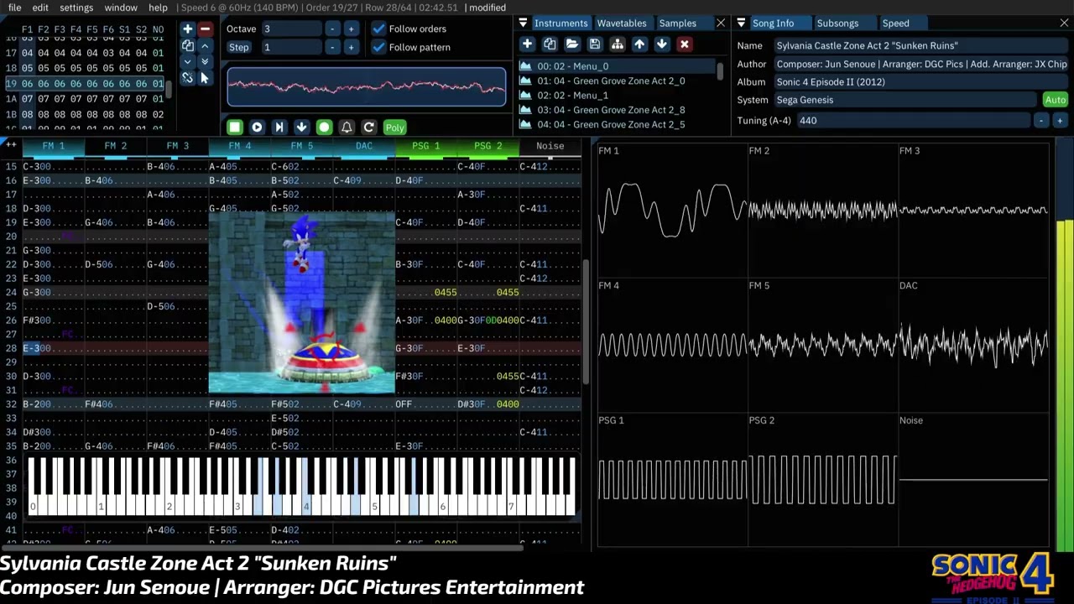Mute the DAC channel header
This screenshot has width=1074, height=604.
point(364,146)
